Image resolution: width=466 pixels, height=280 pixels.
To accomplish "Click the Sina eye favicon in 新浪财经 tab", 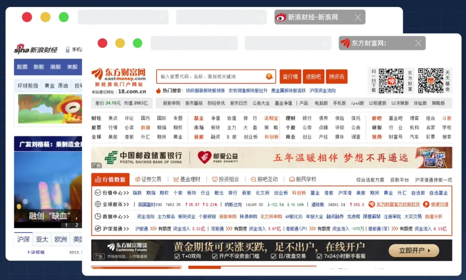I will (x=280, y=17).
